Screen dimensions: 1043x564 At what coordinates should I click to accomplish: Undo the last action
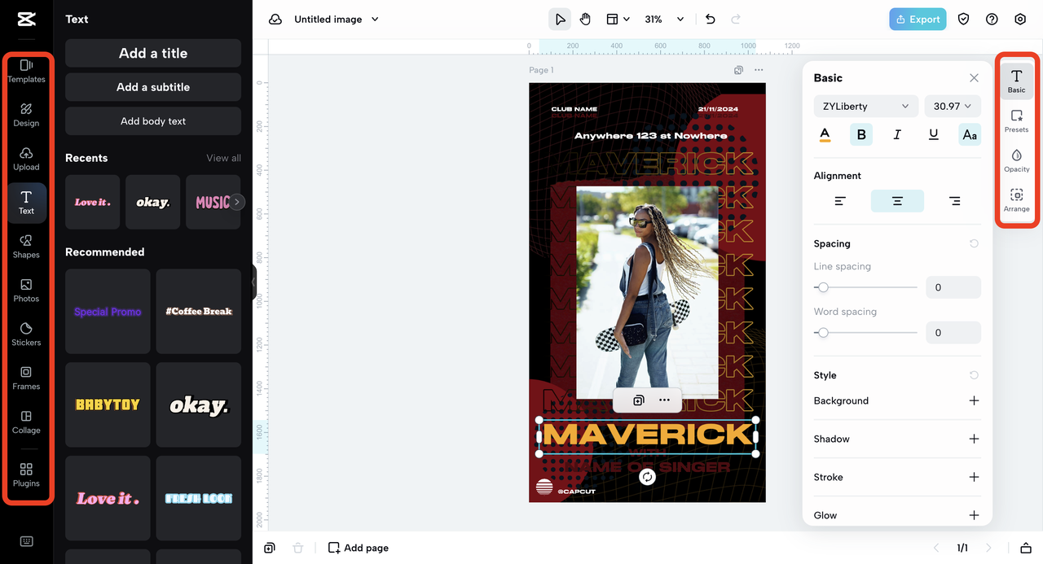tap(710, 19)
